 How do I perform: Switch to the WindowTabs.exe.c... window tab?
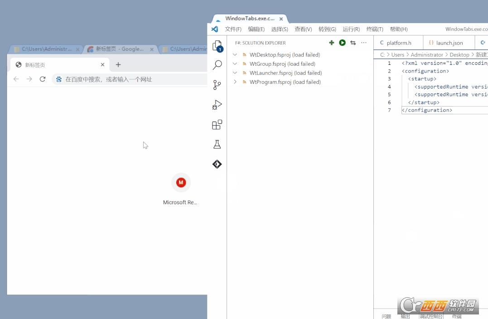[250, 19]
